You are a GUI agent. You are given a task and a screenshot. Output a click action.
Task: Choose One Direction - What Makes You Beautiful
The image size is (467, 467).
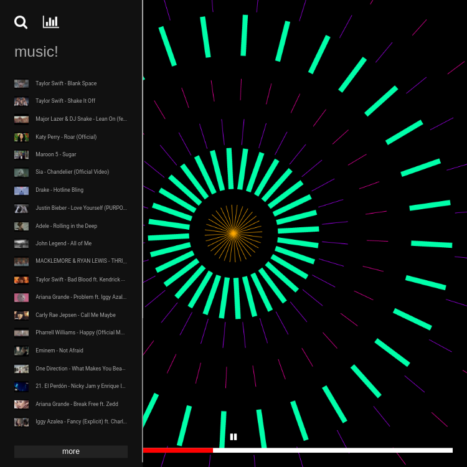(81, 369)
